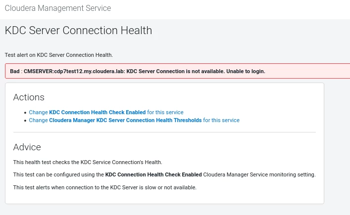Click the 'Bad' status label in the alert
The image size is (350, 215).
click(15, 71)
